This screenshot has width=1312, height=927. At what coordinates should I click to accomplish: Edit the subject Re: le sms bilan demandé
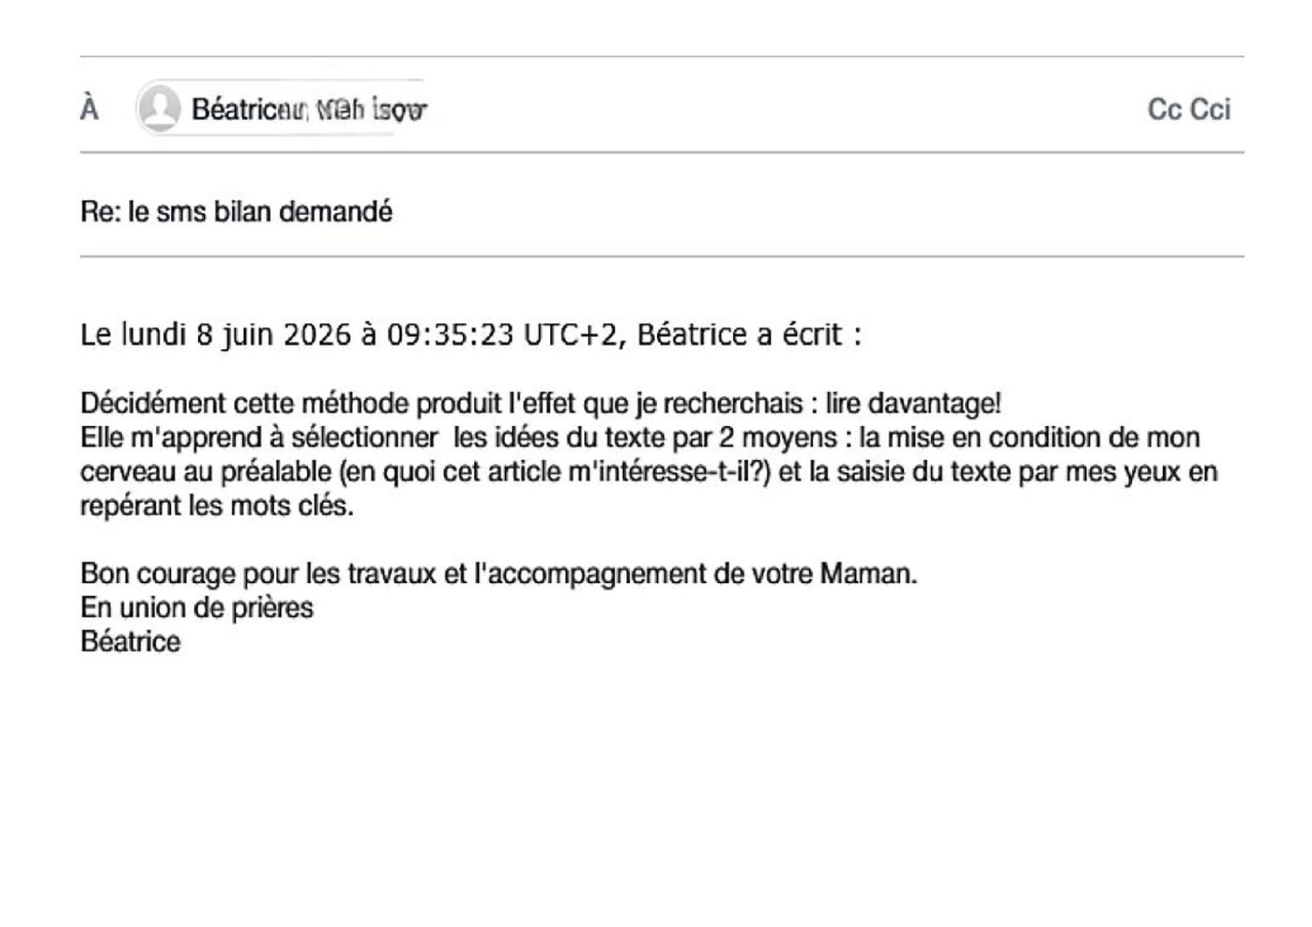236,212
